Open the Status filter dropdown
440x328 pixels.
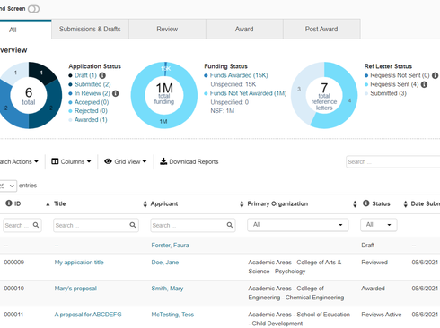(379, 225)
